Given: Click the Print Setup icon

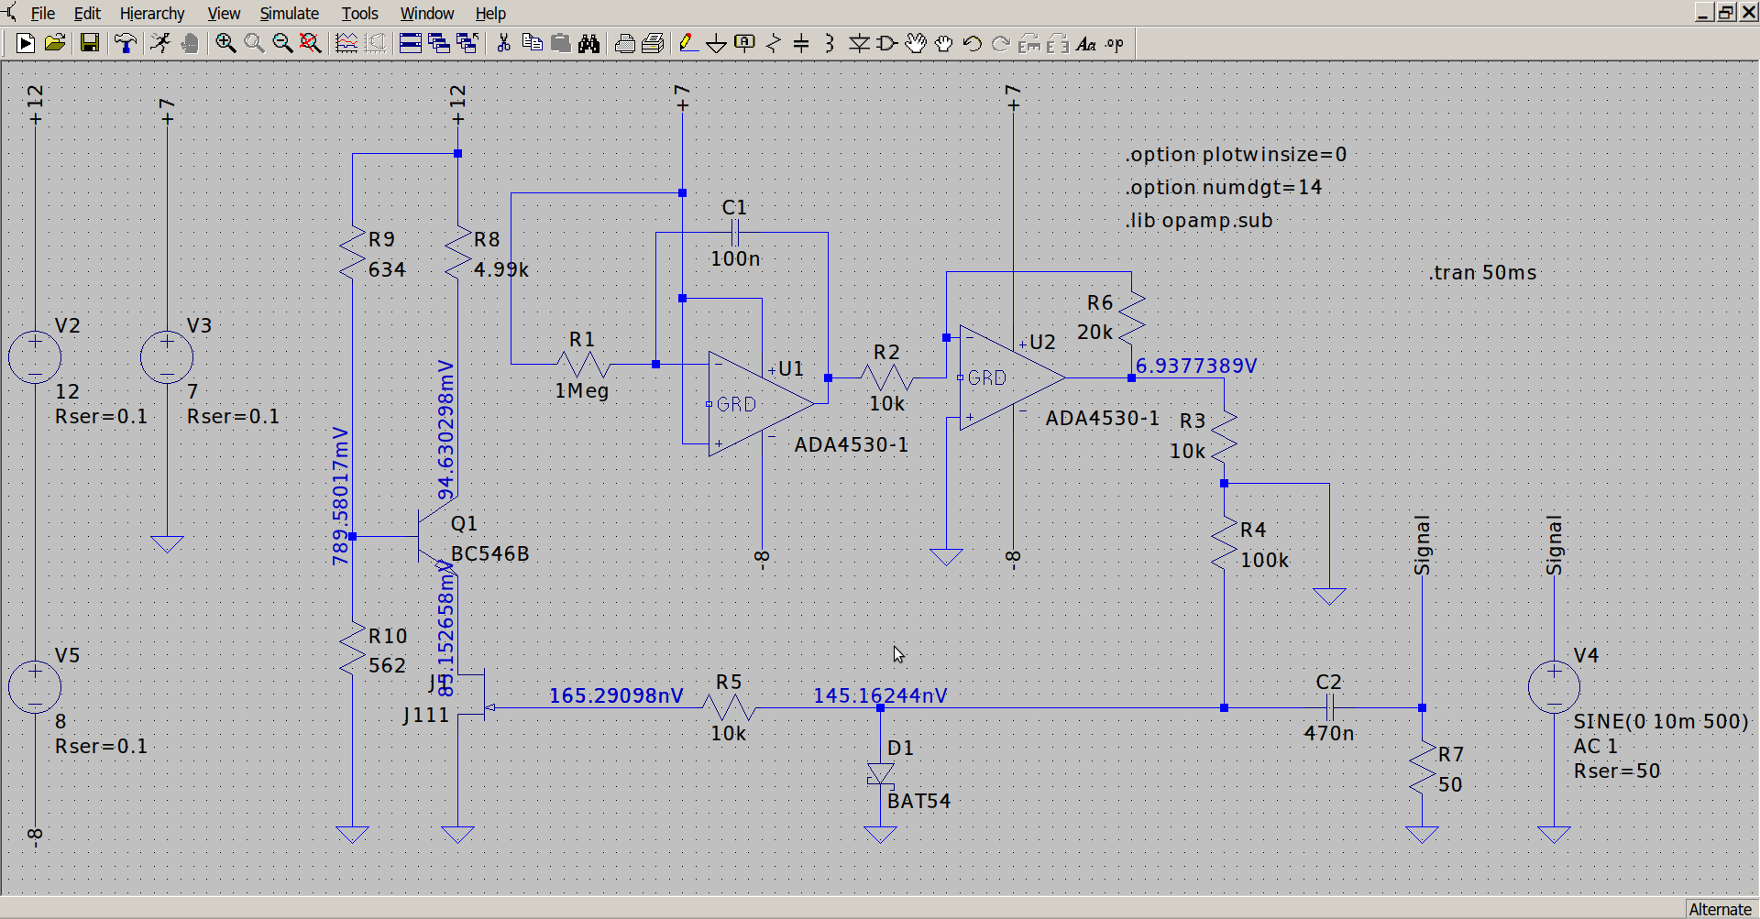Looking at the screenshot, I should [x=624, y=43].
